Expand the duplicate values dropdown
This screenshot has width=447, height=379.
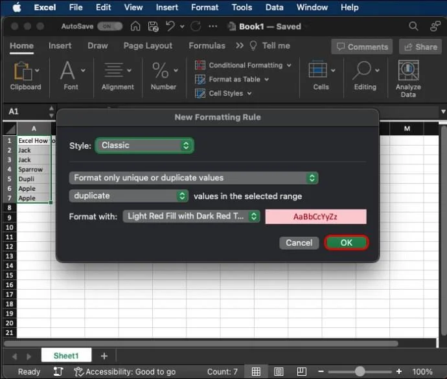129,196
